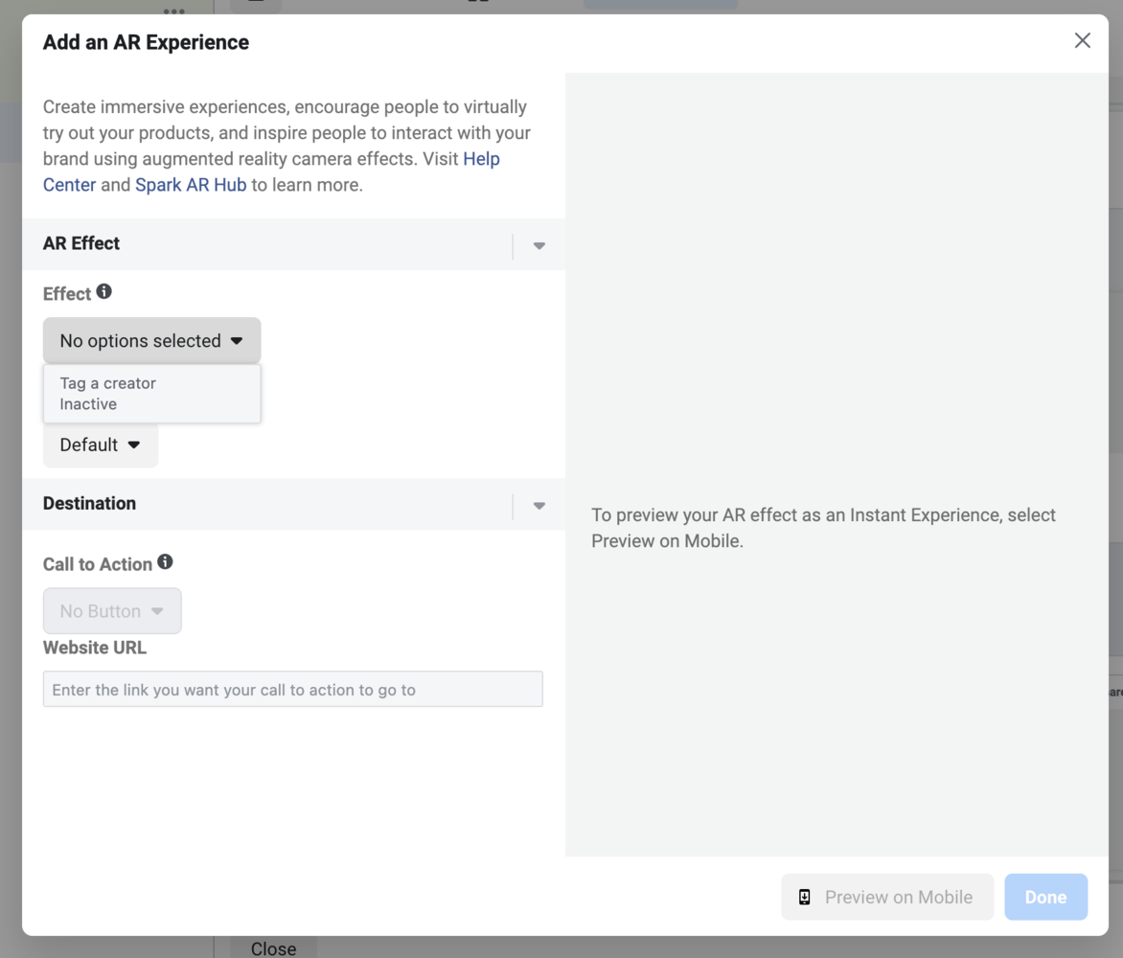Choose Inactive from the effect options list
This screenshot has width=1123, height=958.
87,403
